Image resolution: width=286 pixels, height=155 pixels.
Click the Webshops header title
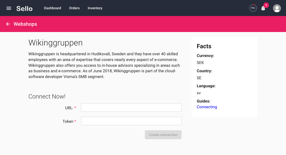[25, 24]
